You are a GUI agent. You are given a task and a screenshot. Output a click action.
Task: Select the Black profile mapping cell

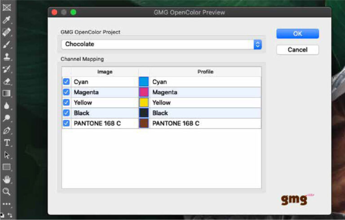pyautogui.click(x=205, y=113)
